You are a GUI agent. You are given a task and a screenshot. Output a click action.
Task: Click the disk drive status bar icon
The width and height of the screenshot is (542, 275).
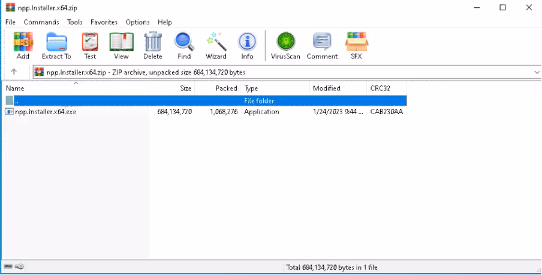8,267
